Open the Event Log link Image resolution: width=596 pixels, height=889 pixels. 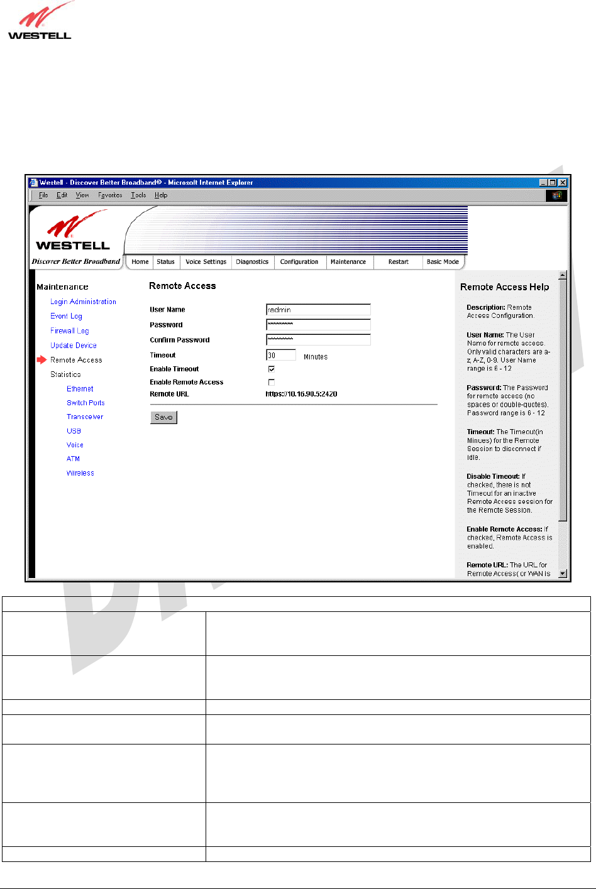(67, 317)
